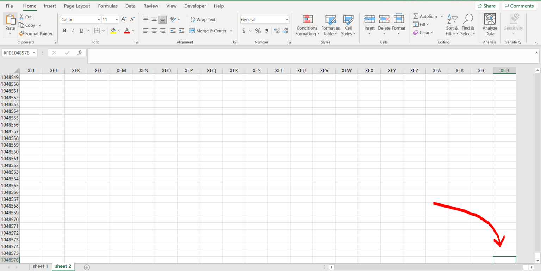Image resolution: width=541 pixels, height=271 pixels.
Task: Apply percent style to the cell
Action: 258,31
